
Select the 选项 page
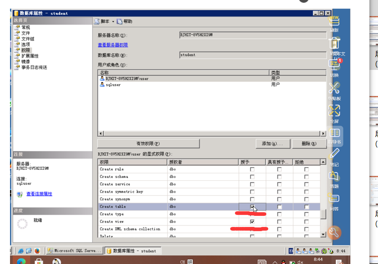coord(26,45)
